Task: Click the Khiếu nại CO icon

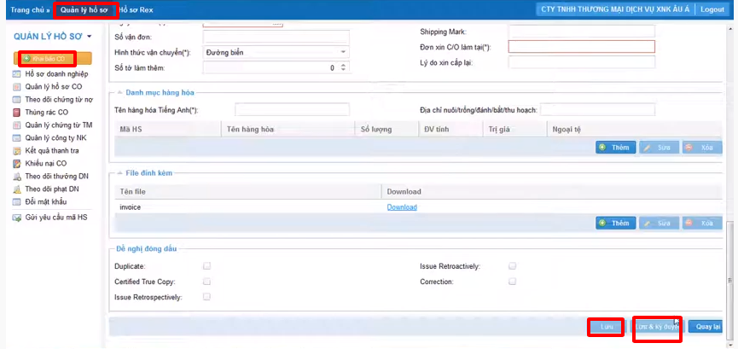Action: (x=17, y=164)
